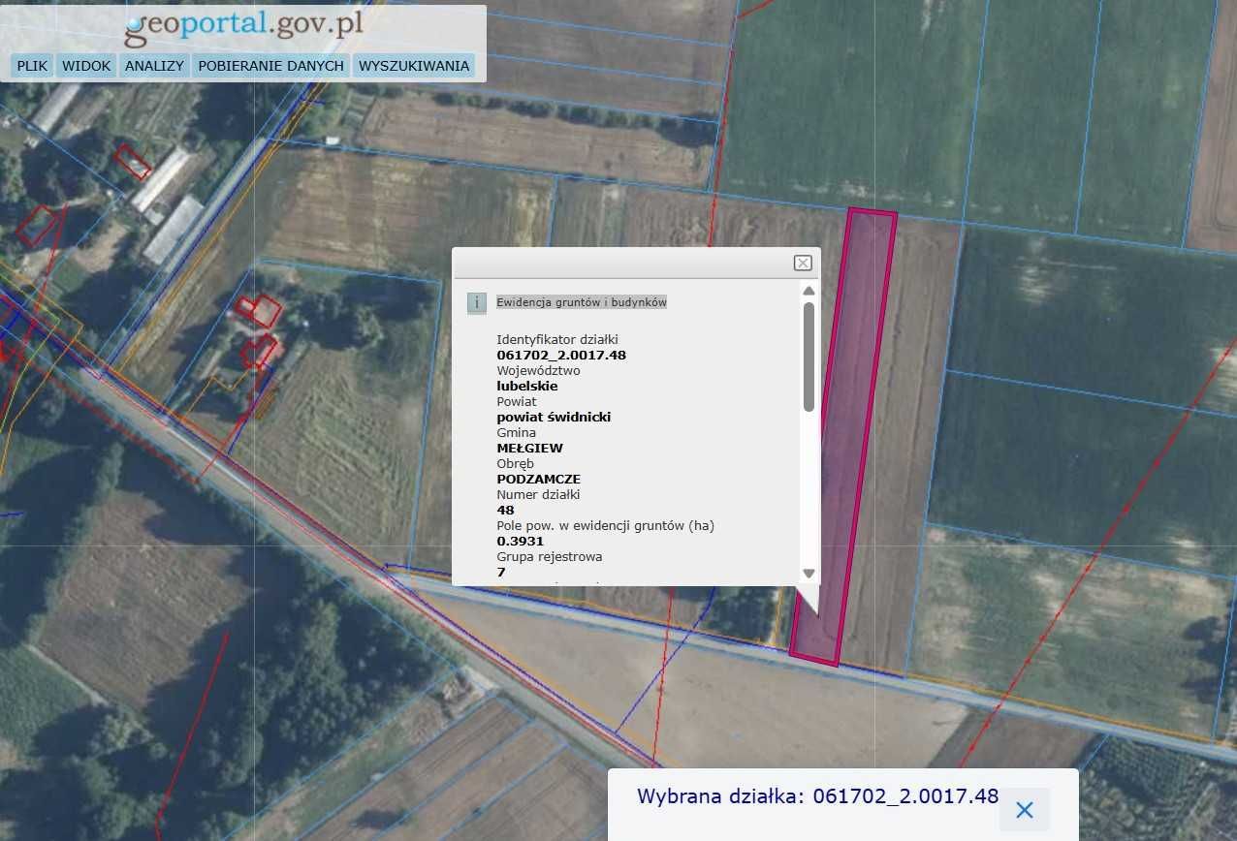1237x841 pixels.
Task: Click the parcel number value 48
Action: (505, 510)
